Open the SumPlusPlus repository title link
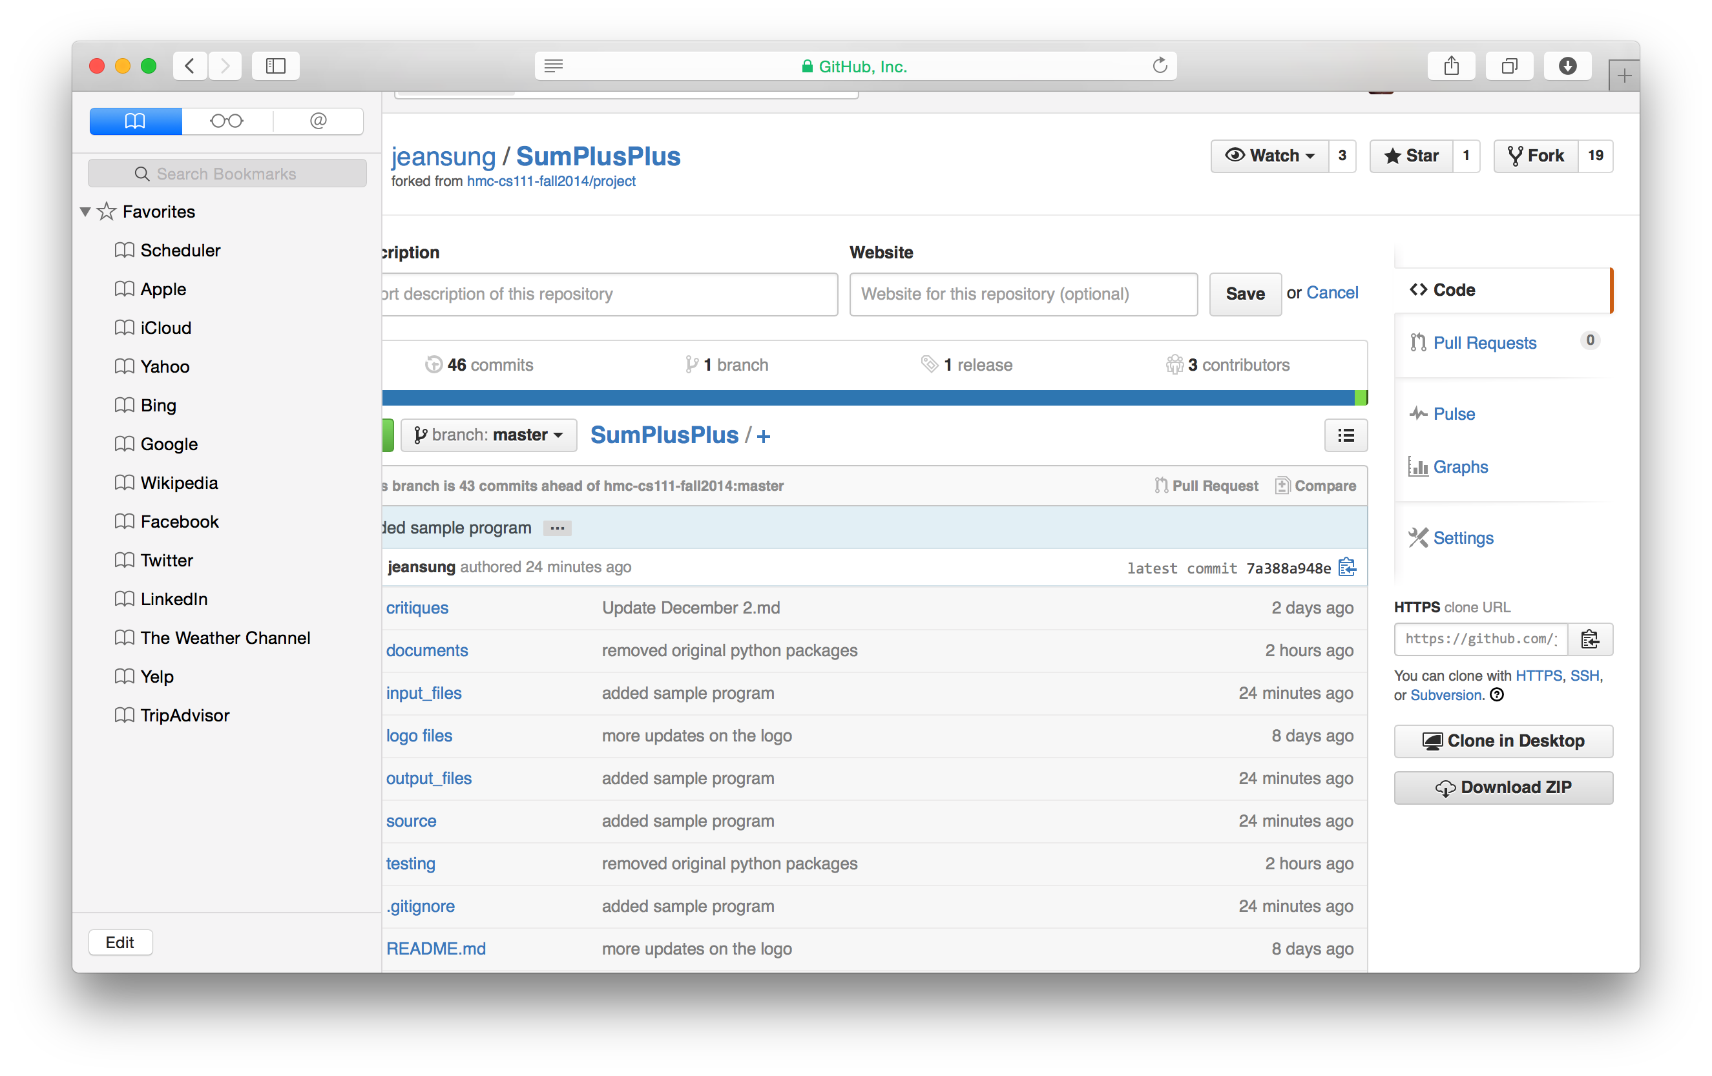The image size is (1712, 1076). 598,156
